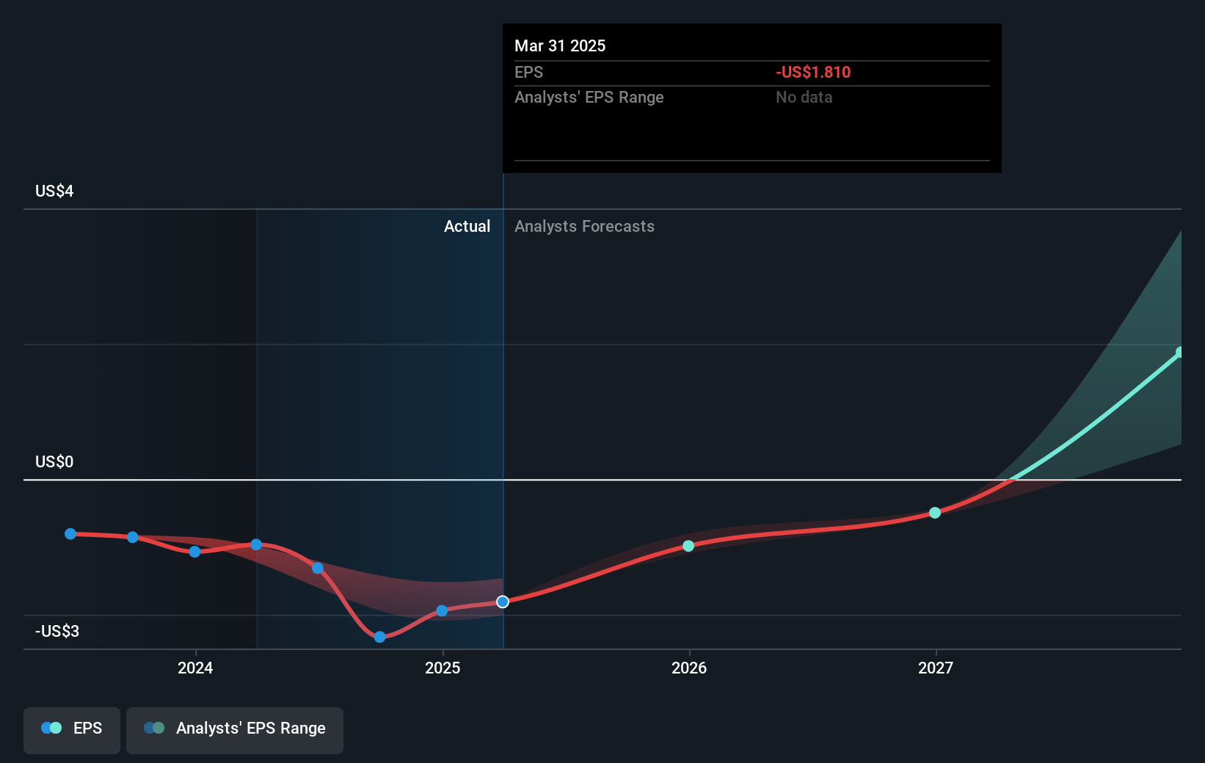This screenshot has width=1205, height=763.
Task: Click the 2027 forecast EPS data point
Action: pos(935,513)
